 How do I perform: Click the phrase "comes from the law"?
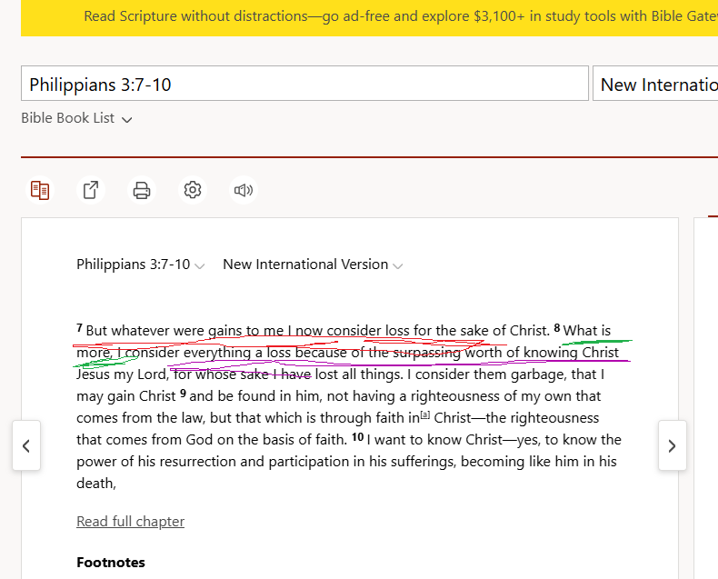(141, 418)
